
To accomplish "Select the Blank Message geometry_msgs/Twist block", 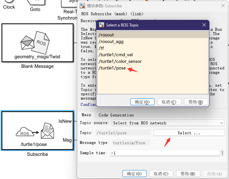I will click(x=37, y=43).
